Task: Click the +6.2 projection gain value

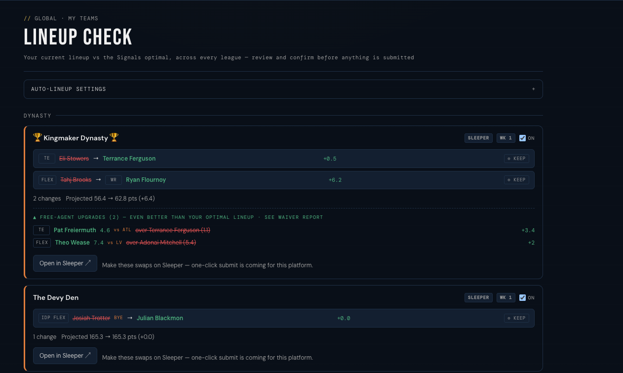Action: 335,180
